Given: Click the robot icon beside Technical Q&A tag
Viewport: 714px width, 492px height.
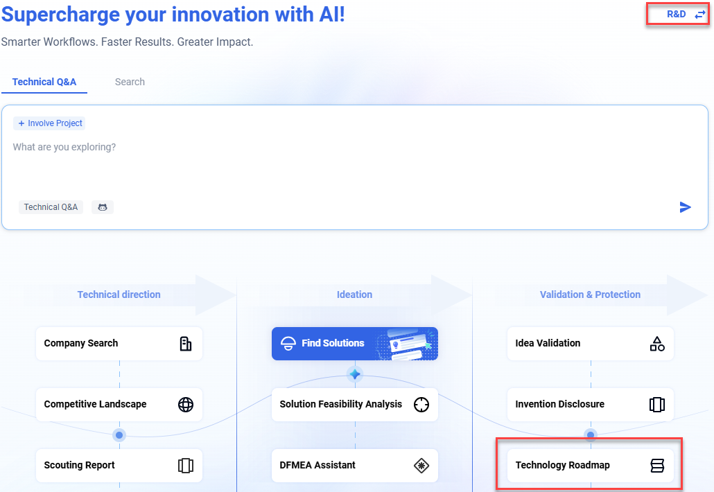Looking at the screenshot, I should click(103, 207).
